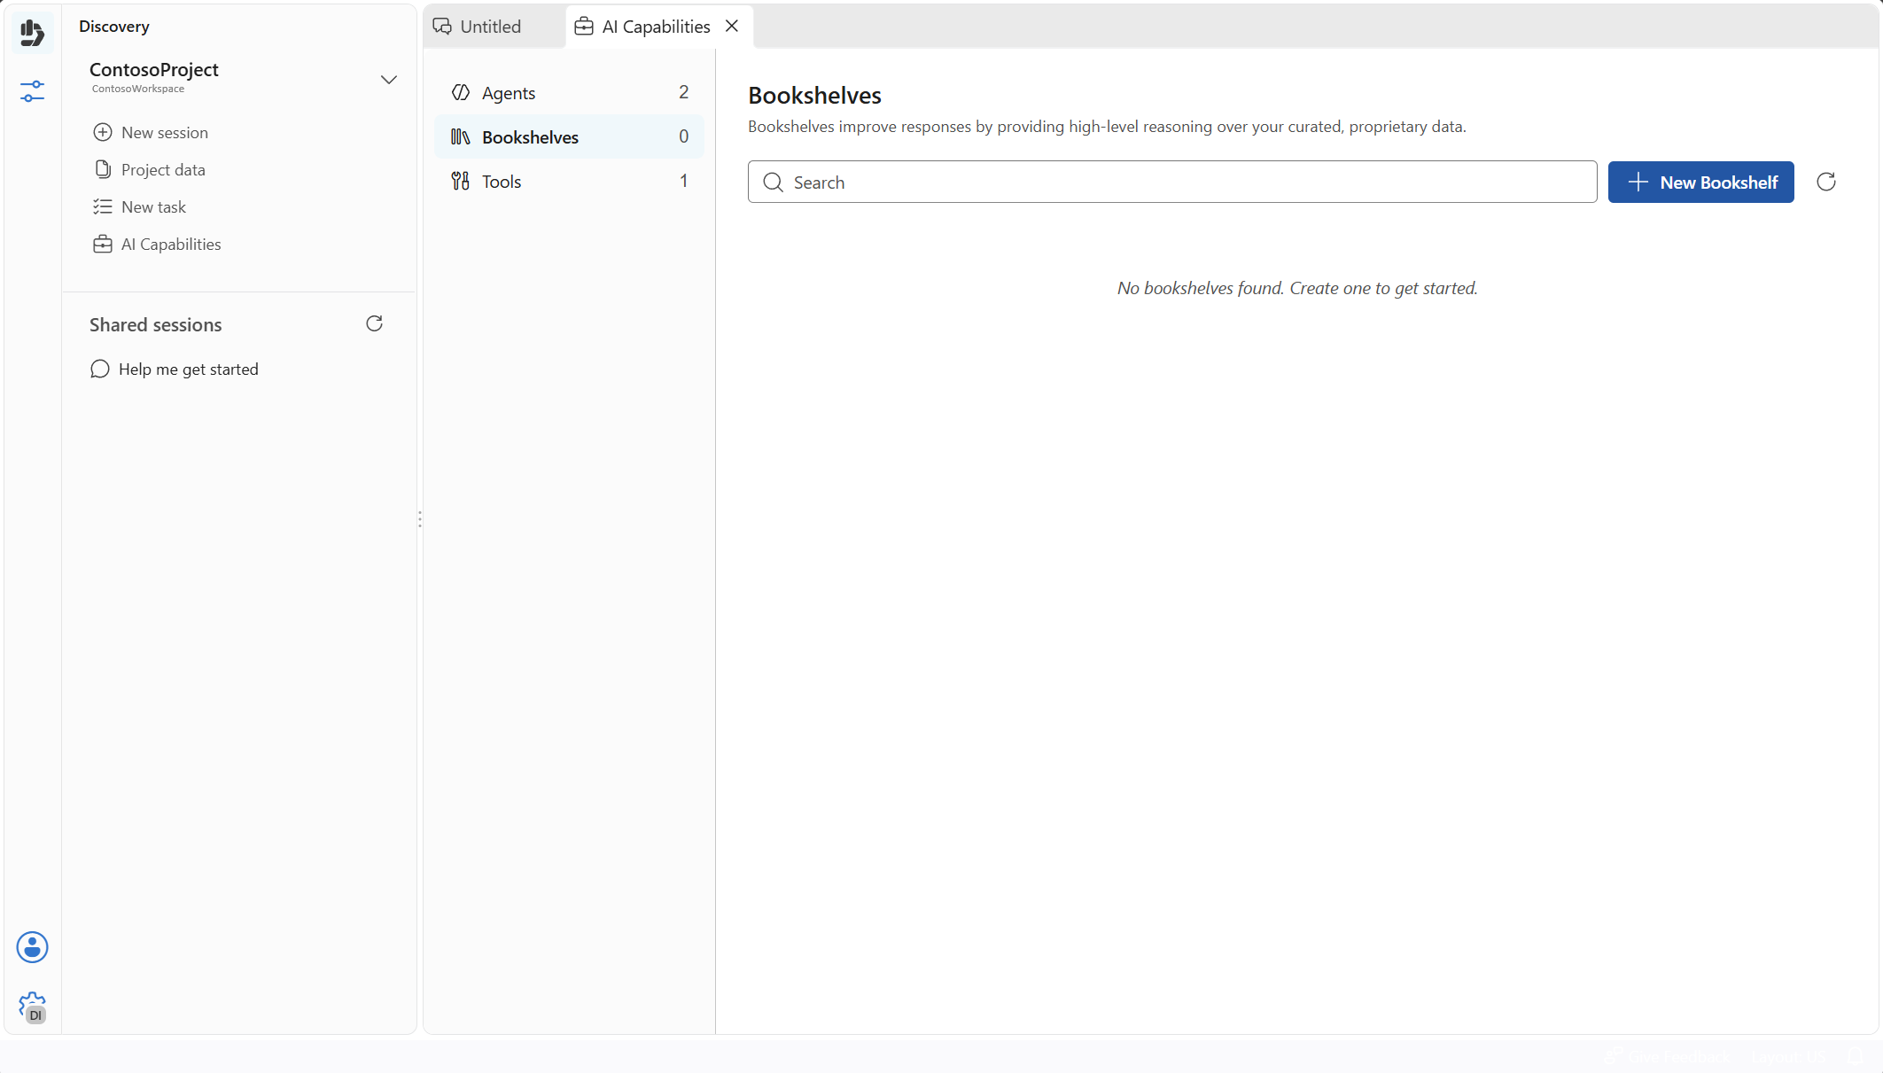
Task: Open Project data in the sidebar
Action: [149, 169]
